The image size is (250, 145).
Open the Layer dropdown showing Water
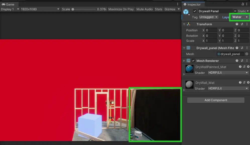[239, 17]
